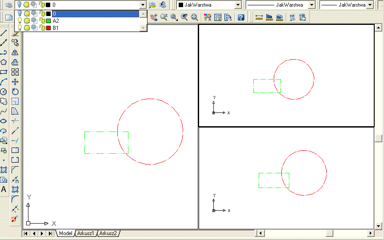384x240 pixels.
Task: Select the Rectangle draw tool
Action: point(4,72)
